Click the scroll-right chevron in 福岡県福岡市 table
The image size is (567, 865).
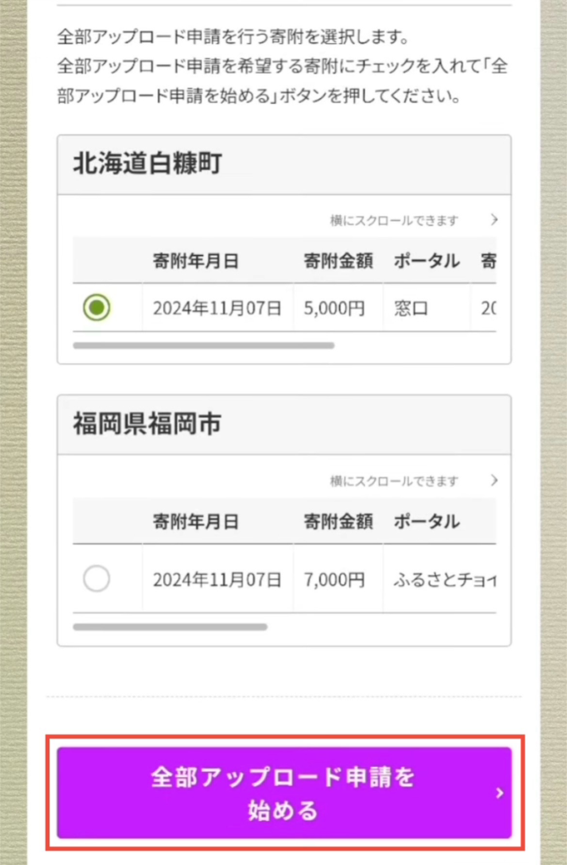[494, 481]
